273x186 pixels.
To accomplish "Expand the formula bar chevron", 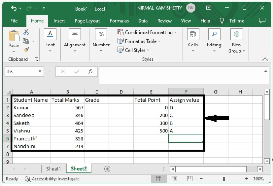I will click(x=266, y=71).
